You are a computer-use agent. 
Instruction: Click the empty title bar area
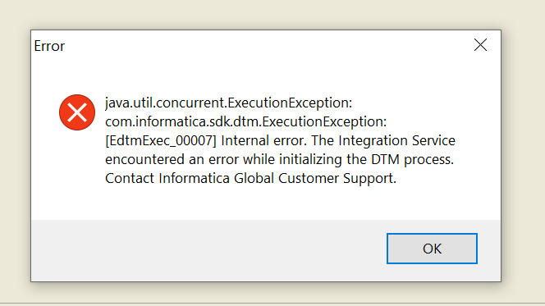coord(268,45)
